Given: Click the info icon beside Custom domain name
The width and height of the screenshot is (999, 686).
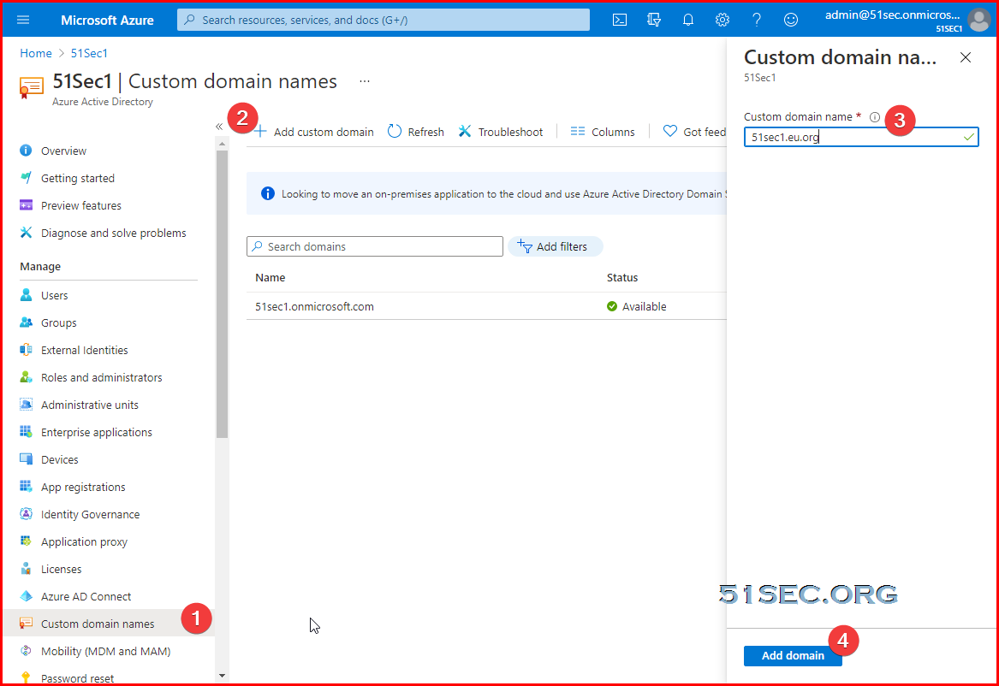Looking at the screenshot, I should 875,117.
